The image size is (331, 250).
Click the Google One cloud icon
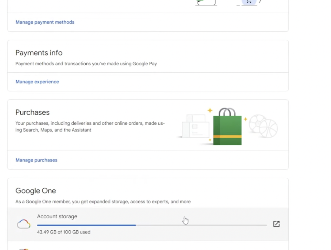[x=24, y=224]
